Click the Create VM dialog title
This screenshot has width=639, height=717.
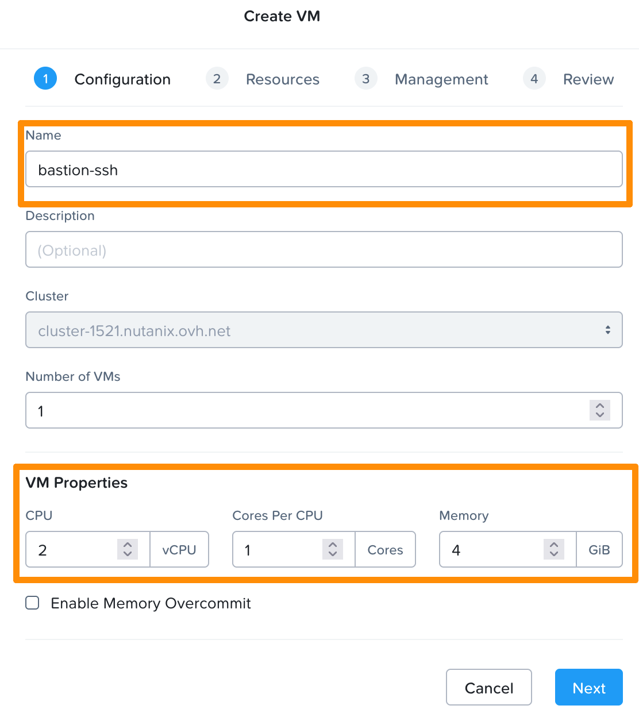(x=282, y=16)
